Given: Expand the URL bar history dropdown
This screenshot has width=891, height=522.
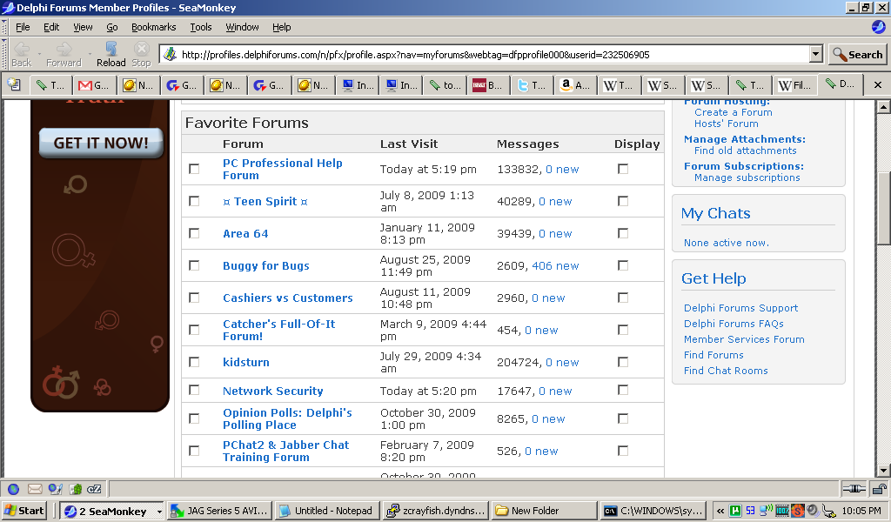Looking at the screenshot, I should point(815,54).
